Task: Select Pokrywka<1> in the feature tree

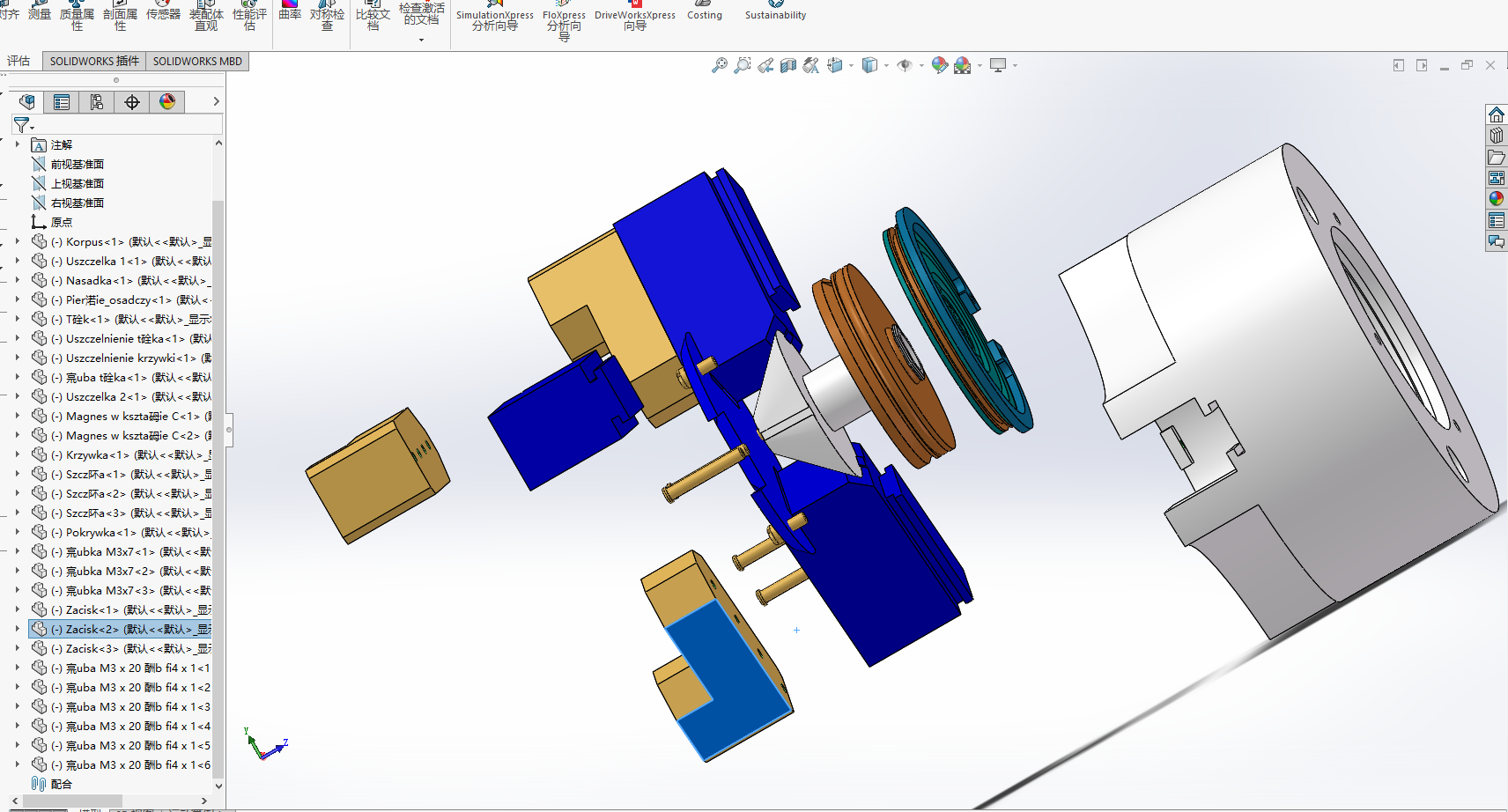Action: (x=121, y=532)
